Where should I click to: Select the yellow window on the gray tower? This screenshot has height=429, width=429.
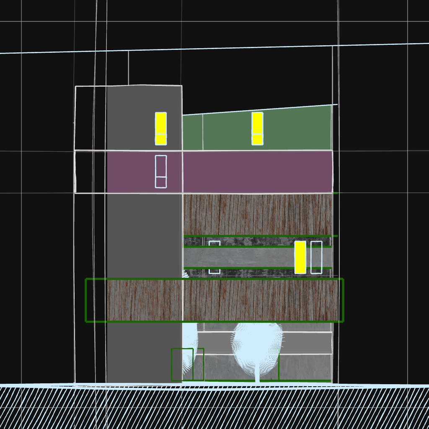(161, 128)
